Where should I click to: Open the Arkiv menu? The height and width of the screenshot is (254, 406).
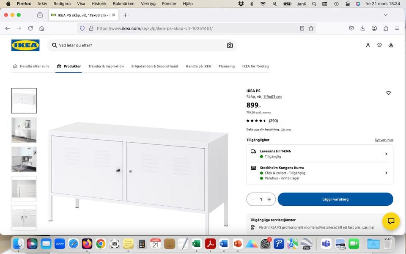(42, 4)
